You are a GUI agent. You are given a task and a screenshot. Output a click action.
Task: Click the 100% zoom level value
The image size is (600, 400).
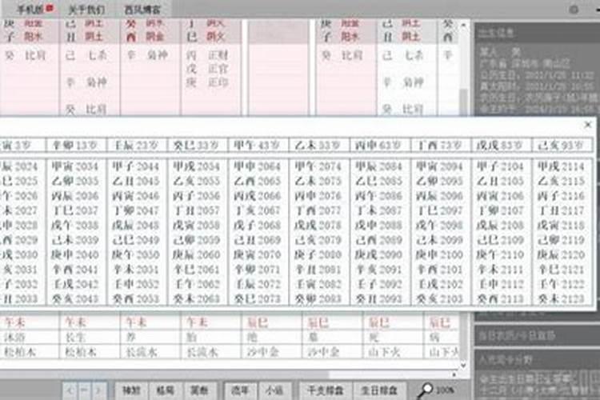[x=445, y=390]
